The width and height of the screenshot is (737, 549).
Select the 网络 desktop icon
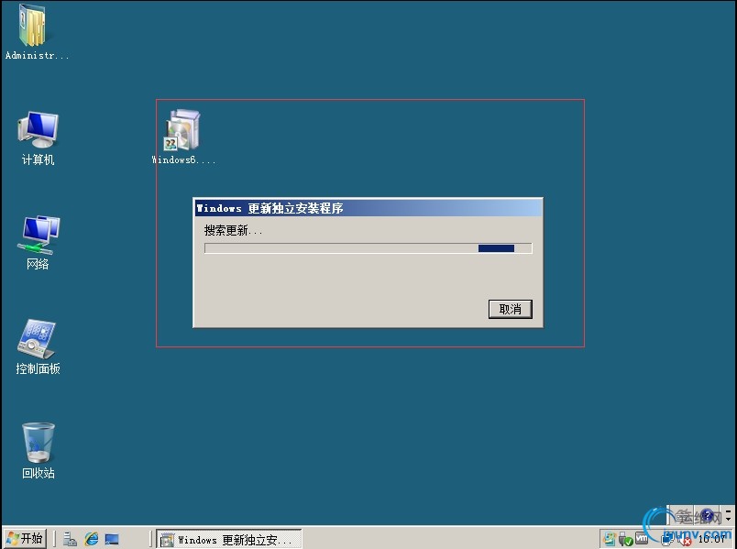pyautogui.click(x=38, y=243)
